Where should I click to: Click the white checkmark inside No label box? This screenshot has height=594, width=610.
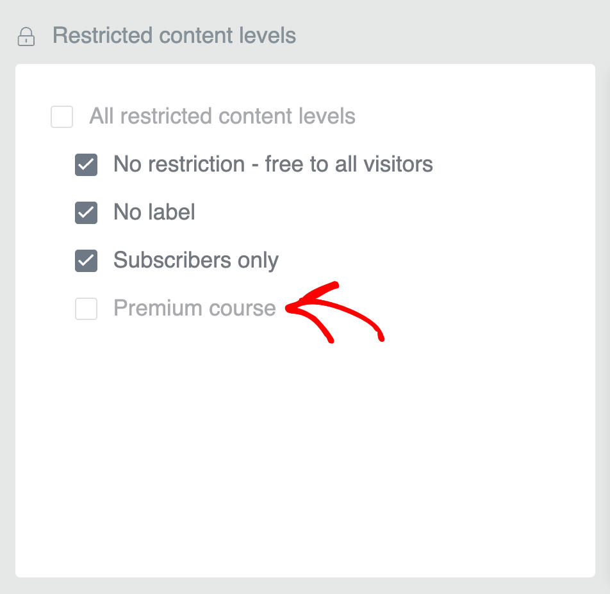tap(86, 213)
